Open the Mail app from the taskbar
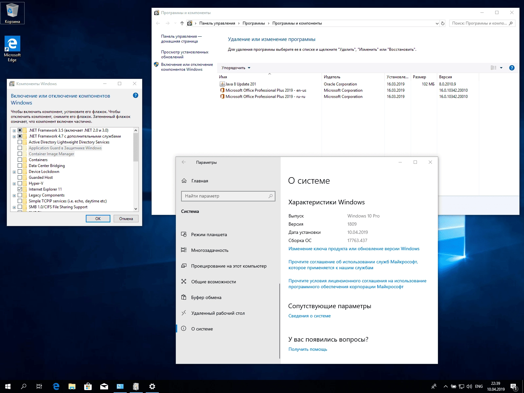 click(x=104, y=386)
